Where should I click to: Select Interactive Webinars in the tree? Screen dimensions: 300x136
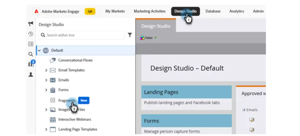[75, 120]
